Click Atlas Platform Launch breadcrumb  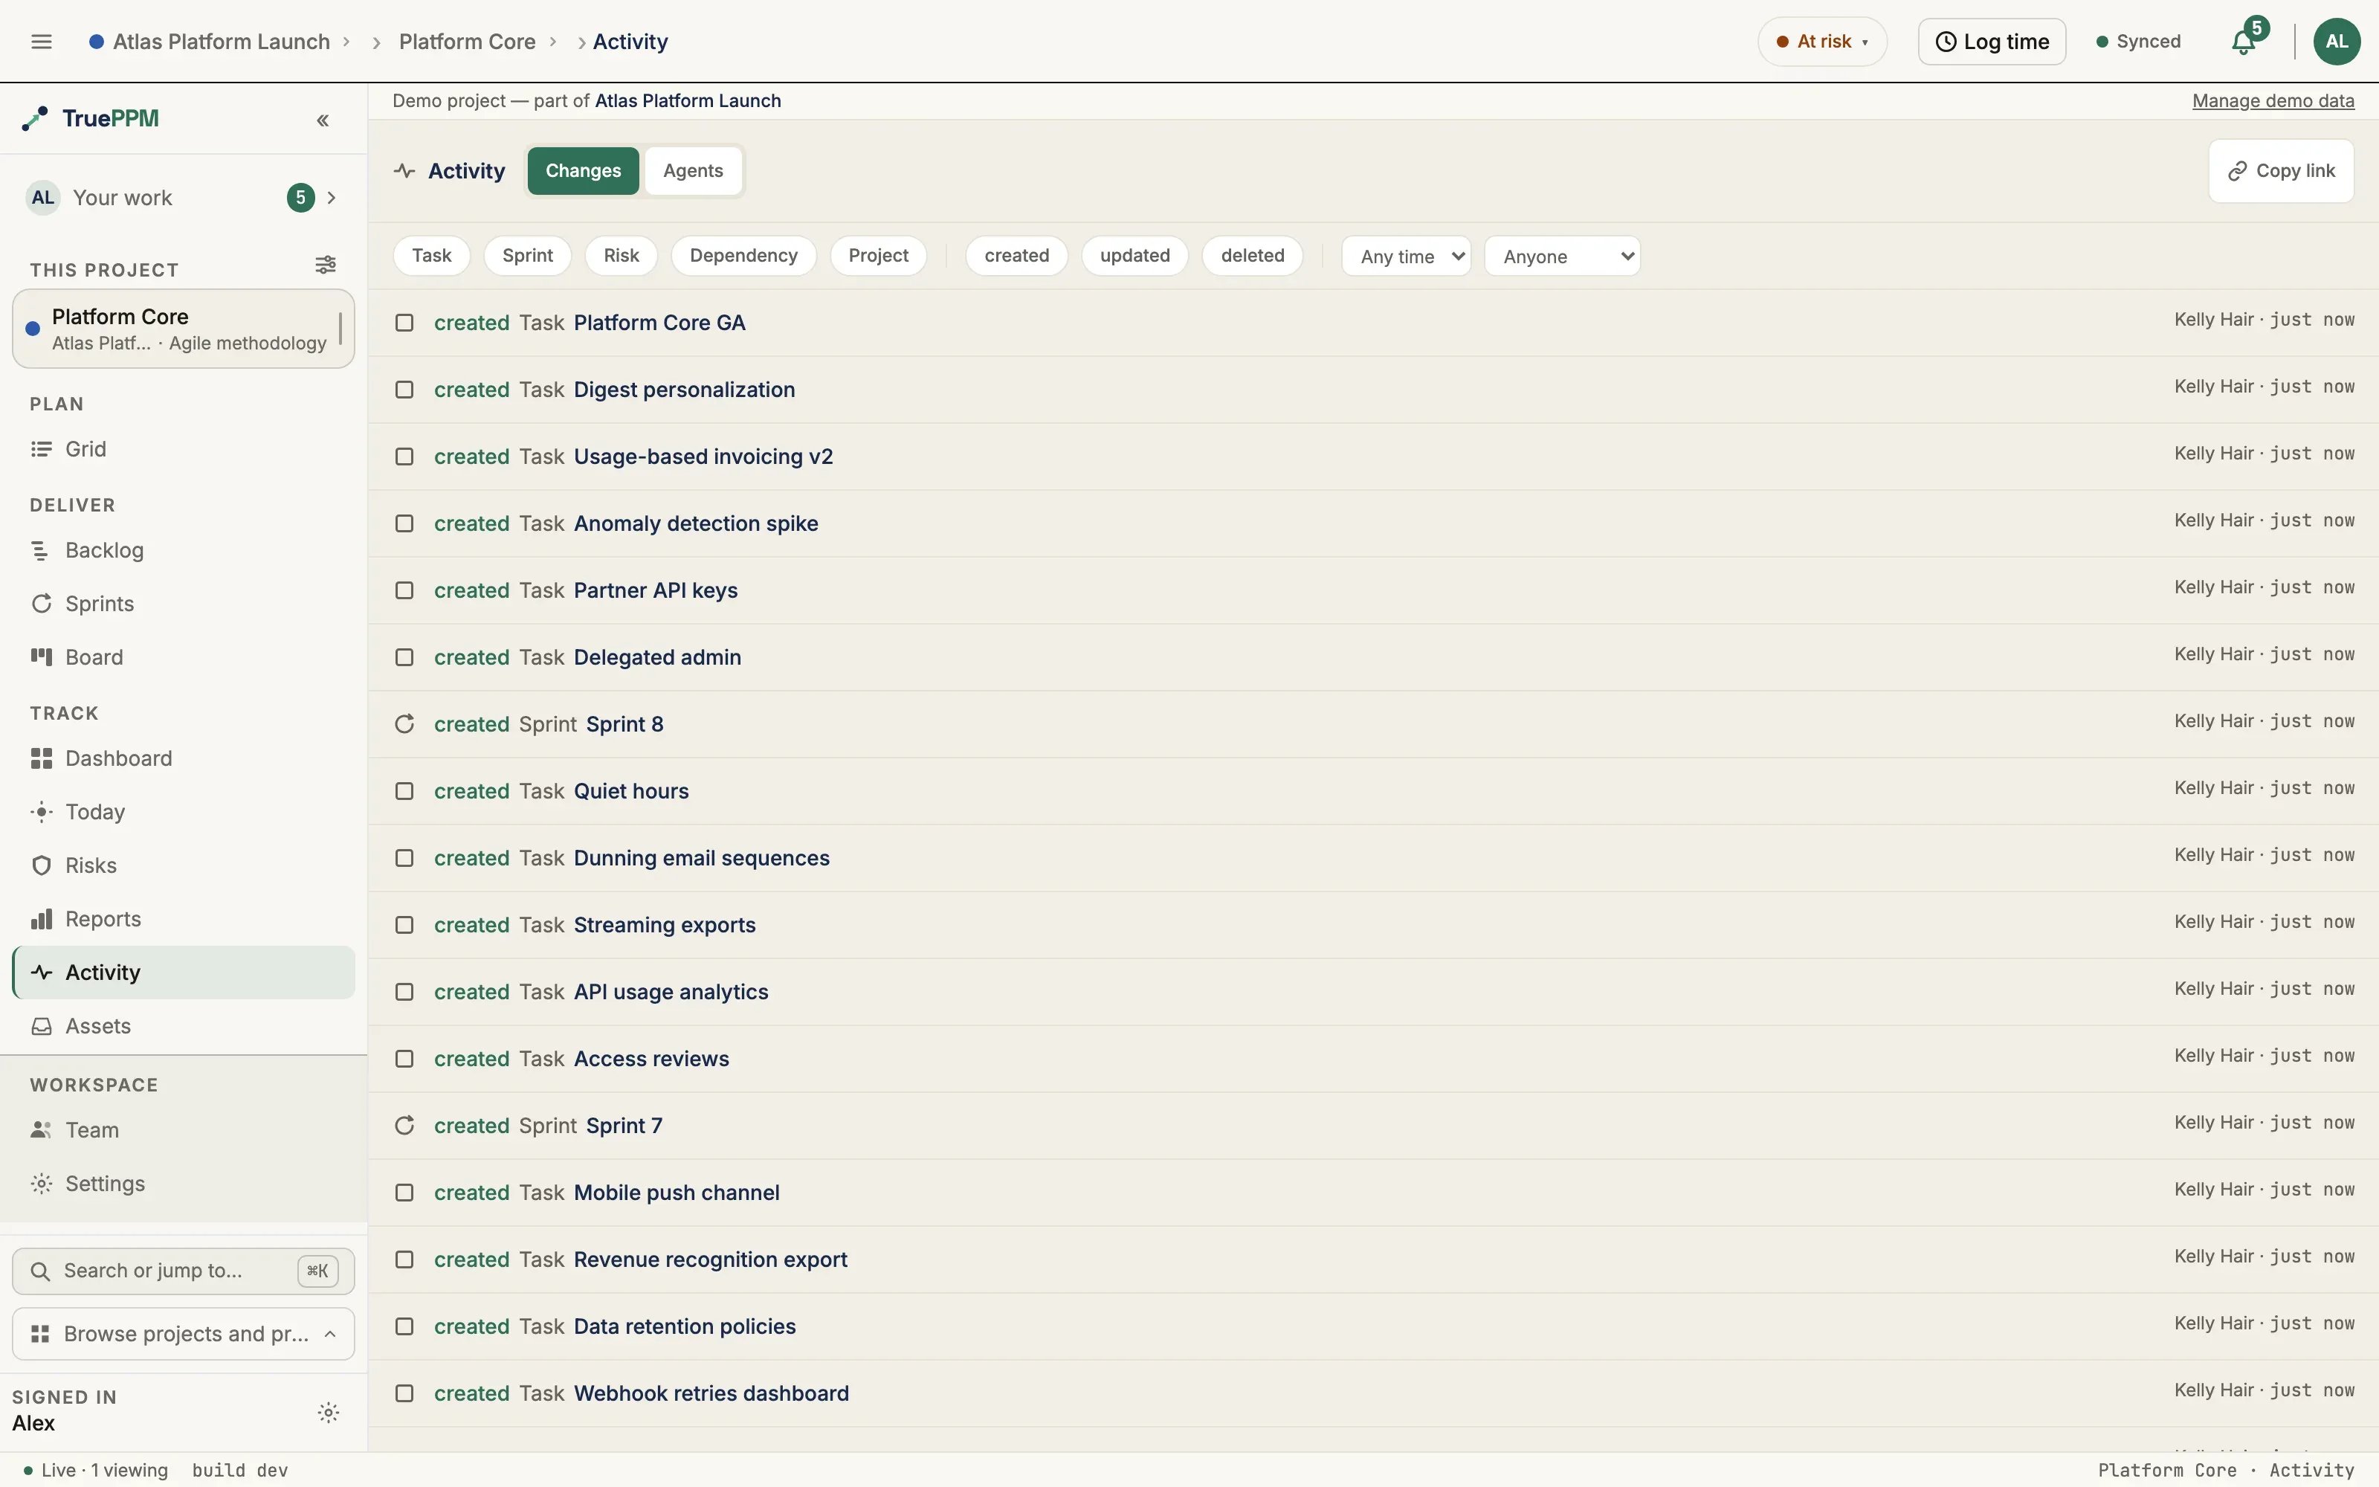(x=222, y=42)
